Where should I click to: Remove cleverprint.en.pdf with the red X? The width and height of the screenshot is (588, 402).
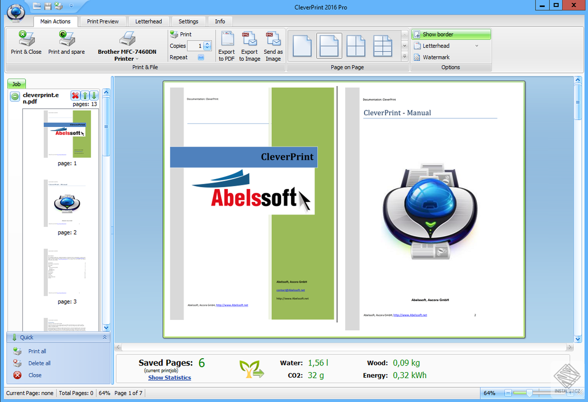click(x=75, y=96)
